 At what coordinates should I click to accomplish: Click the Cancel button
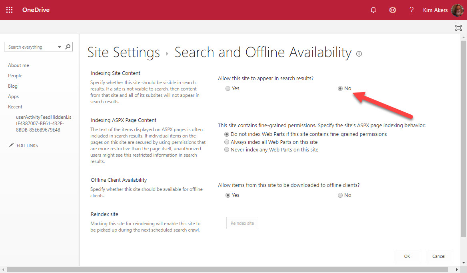click(x=439, y=256)
